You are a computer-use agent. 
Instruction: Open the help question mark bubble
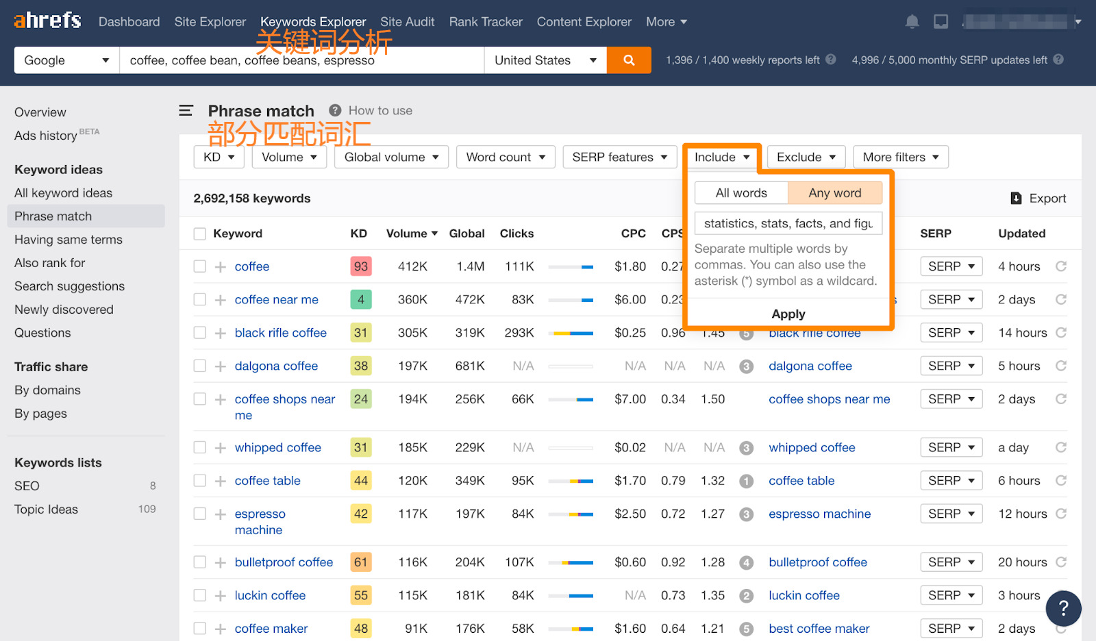(x=1063, y=607)
